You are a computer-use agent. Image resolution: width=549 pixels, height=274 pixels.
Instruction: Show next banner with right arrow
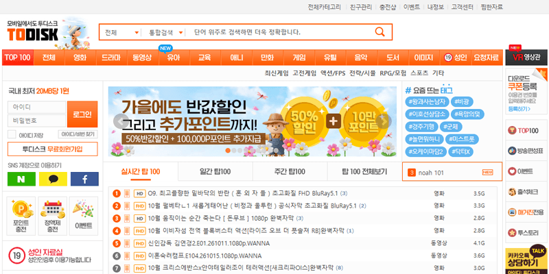point(384,121)
